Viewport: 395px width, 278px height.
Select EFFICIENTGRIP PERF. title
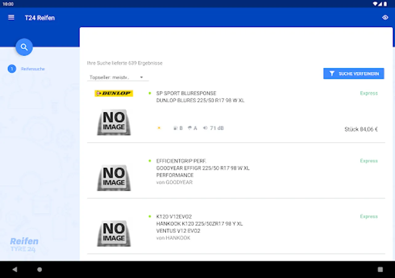tap(181, 161)
